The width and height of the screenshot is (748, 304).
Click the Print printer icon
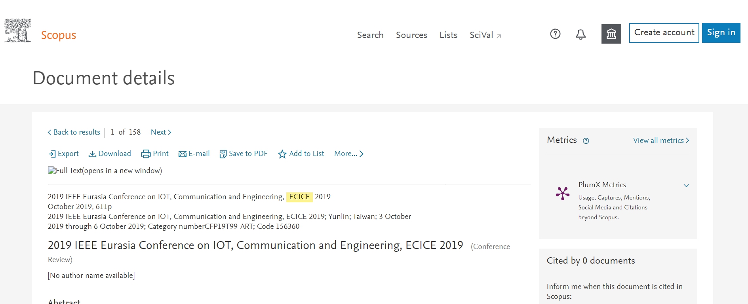[146, 154]
